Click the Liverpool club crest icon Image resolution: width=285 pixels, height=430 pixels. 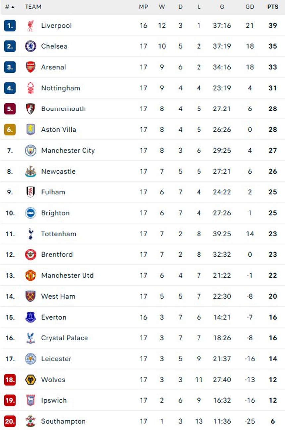(x=30, y=25)
